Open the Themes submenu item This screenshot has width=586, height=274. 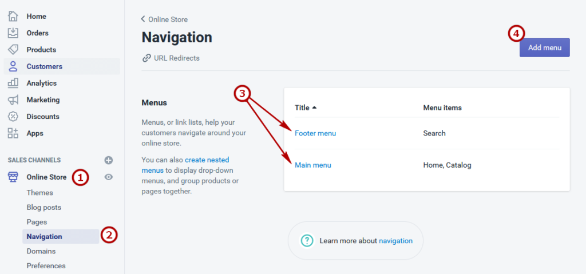pyautogui.click(x=39, y=193)
